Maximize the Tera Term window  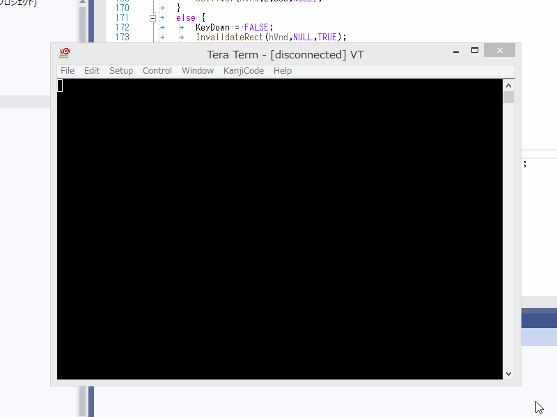[475, 51]
